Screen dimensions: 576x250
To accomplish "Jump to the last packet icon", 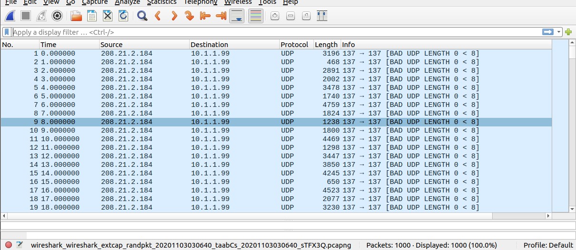I will [221, 16].
